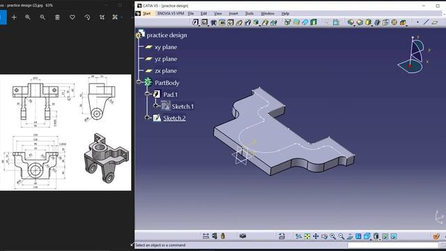Image resolution: width=446 pixels, height=251 pixels.
Task: Click the Zoom Out view icon in CATIA
Action: [341, 236]
